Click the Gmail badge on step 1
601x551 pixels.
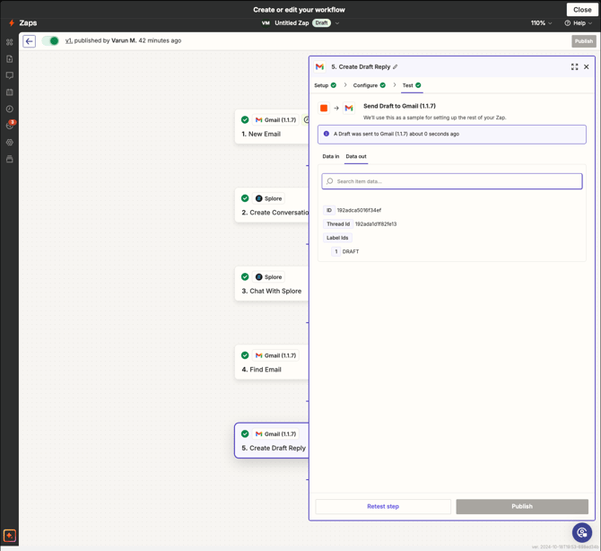[275, 120]
